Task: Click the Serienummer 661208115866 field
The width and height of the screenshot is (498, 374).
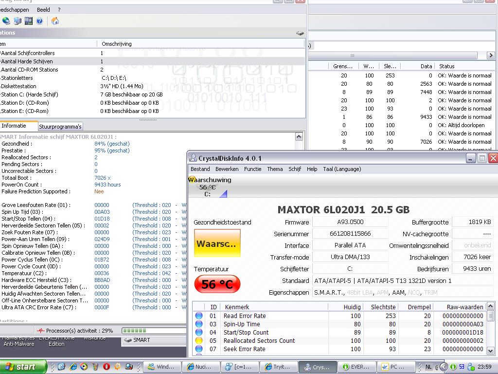Action: [350, 234]
